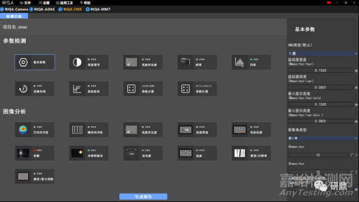359x202 pixels.
Task: Open the 点光源 point light source tile
Action: tap(143, 153)
